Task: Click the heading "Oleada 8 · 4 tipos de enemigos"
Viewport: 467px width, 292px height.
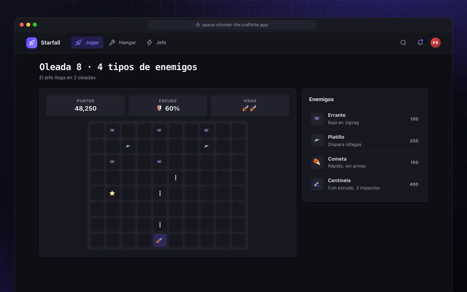Action: [x=118, y=67]
